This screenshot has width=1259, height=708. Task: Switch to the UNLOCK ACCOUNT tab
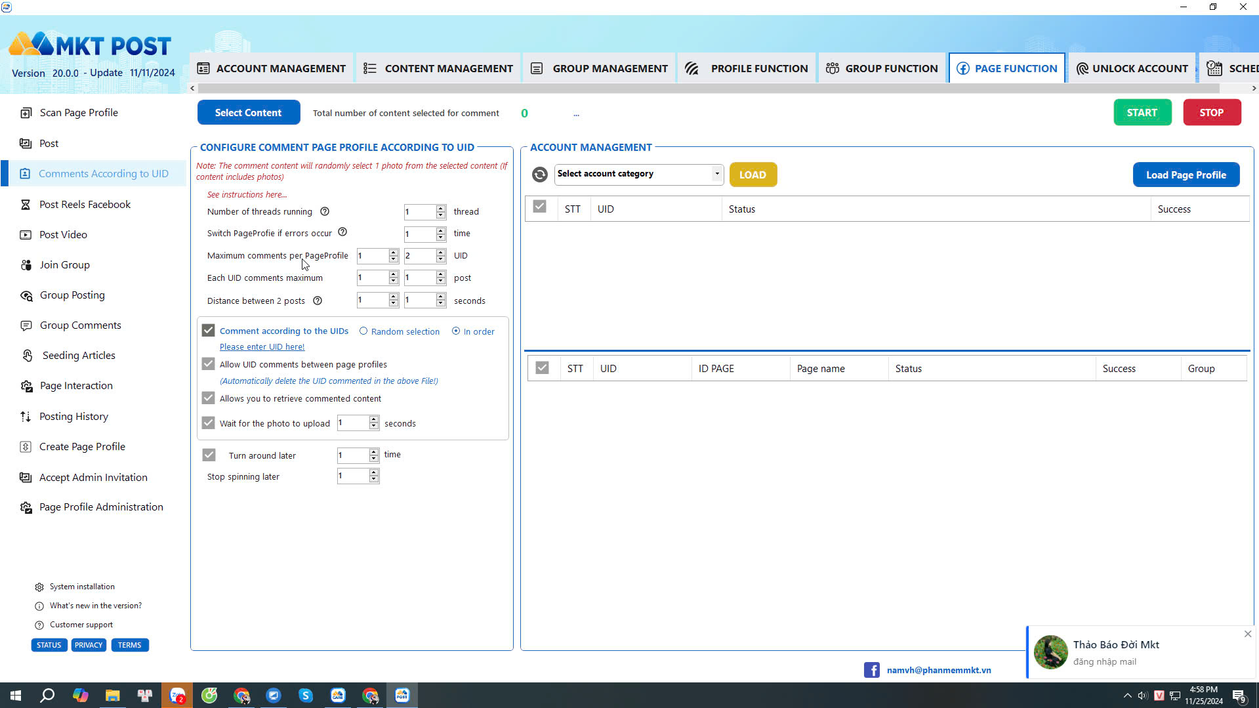(x=1132, y=68)
